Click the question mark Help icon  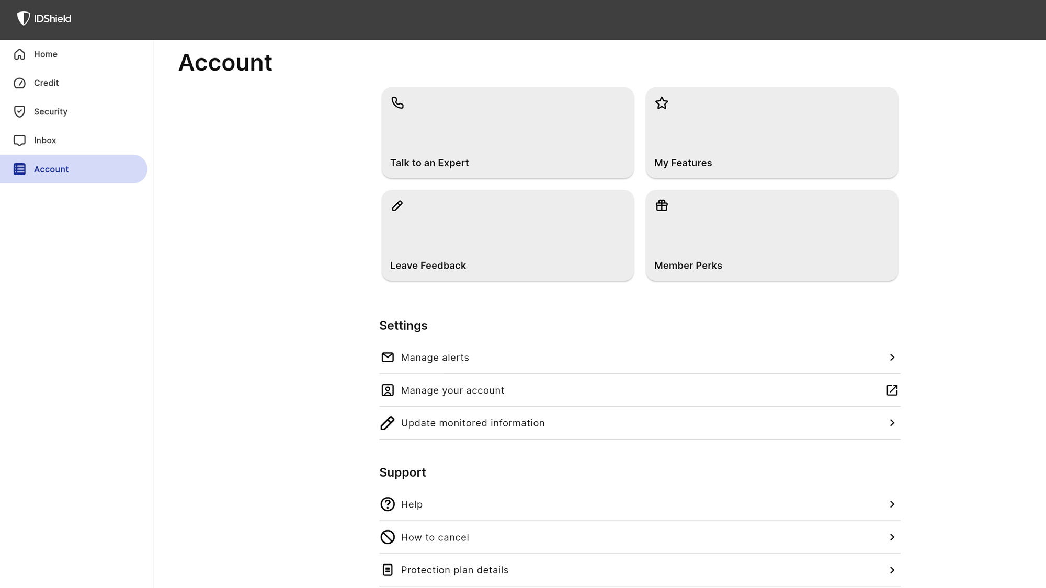pos(388,504)
